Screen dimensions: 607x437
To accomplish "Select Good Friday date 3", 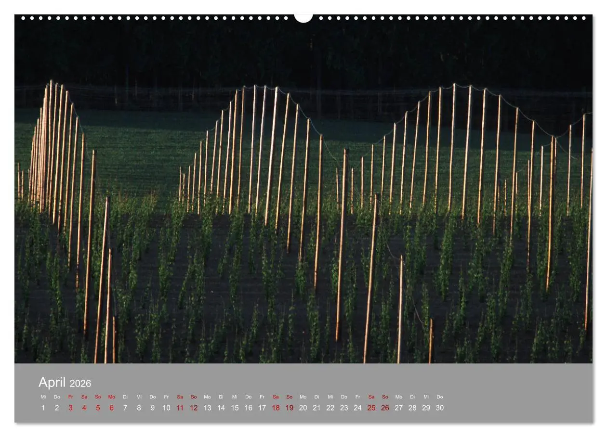I will tap(70, 408).
